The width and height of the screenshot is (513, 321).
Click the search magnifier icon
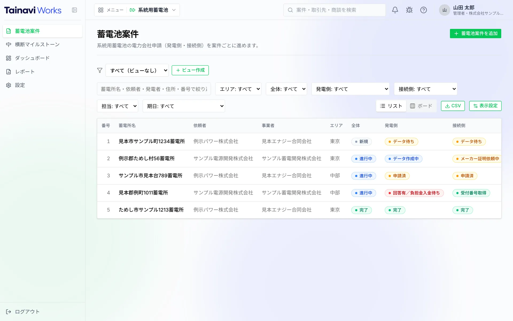(x=290, y=10)
